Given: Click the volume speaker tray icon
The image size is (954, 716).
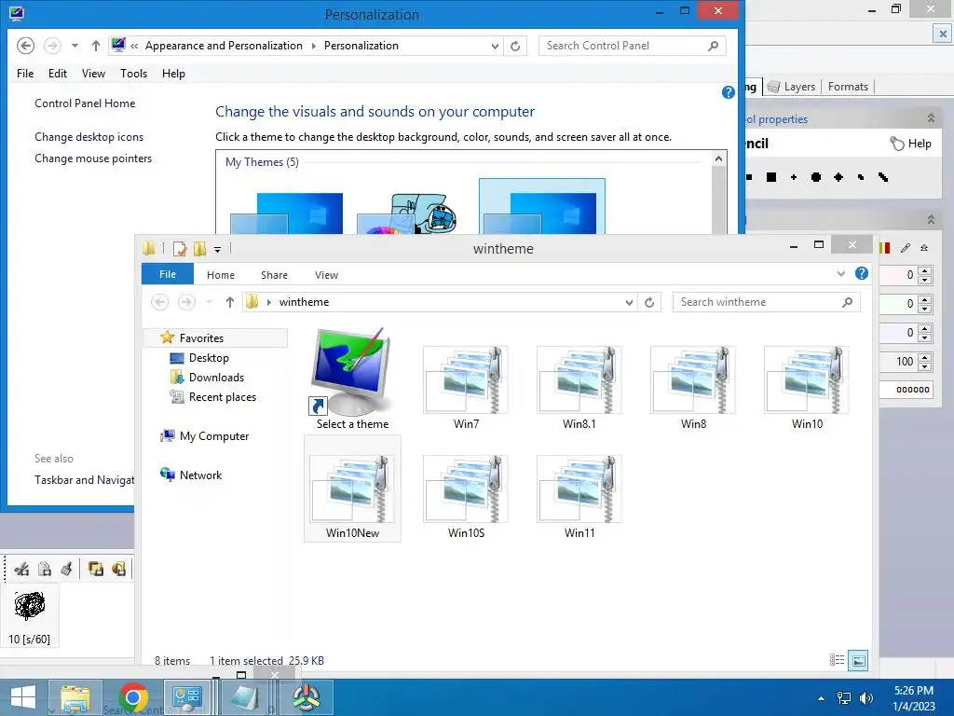Looking at the screenshot, I should (x=865, y=698).
